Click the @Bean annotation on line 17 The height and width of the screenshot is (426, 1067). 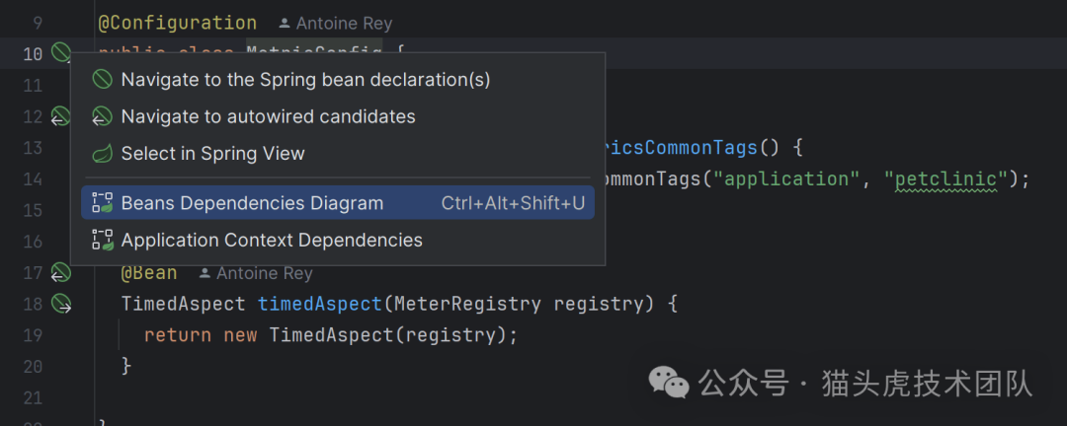[149, 273]
